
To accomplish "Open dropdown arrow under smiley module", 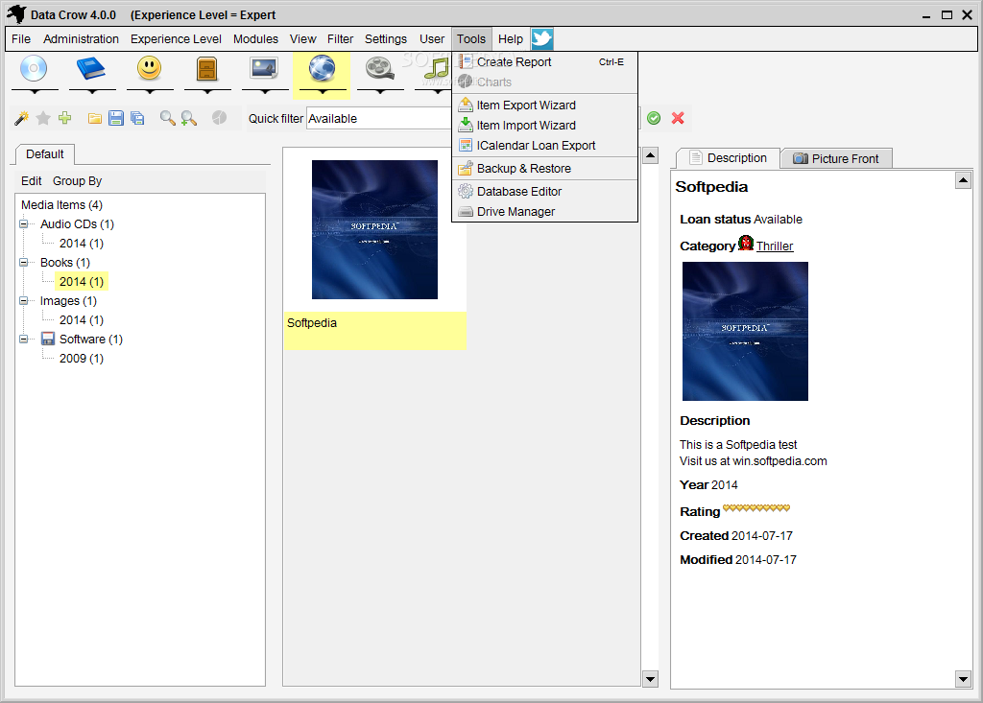I will tap(151, 92).
